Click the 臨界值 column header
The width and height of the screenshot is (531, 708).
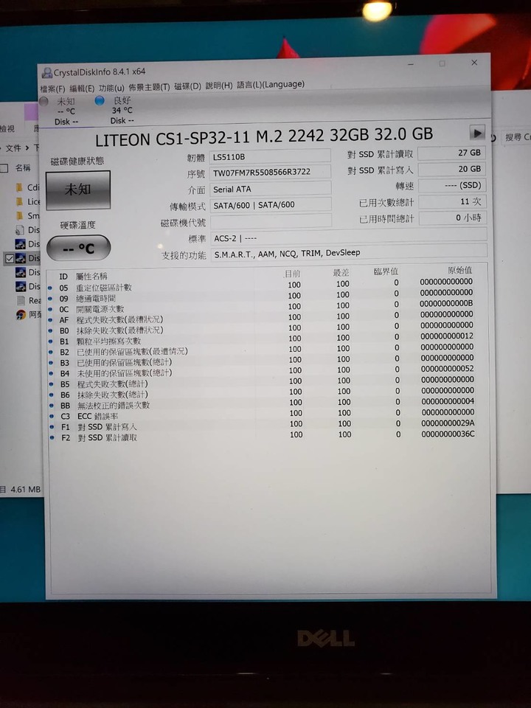click(x=386, y=271)
